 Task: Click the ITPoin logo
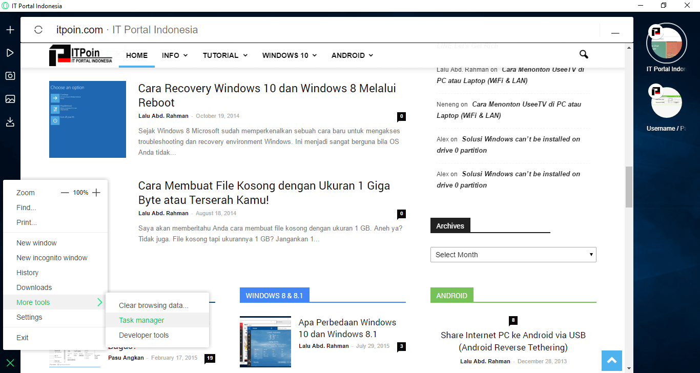point(81,55)
